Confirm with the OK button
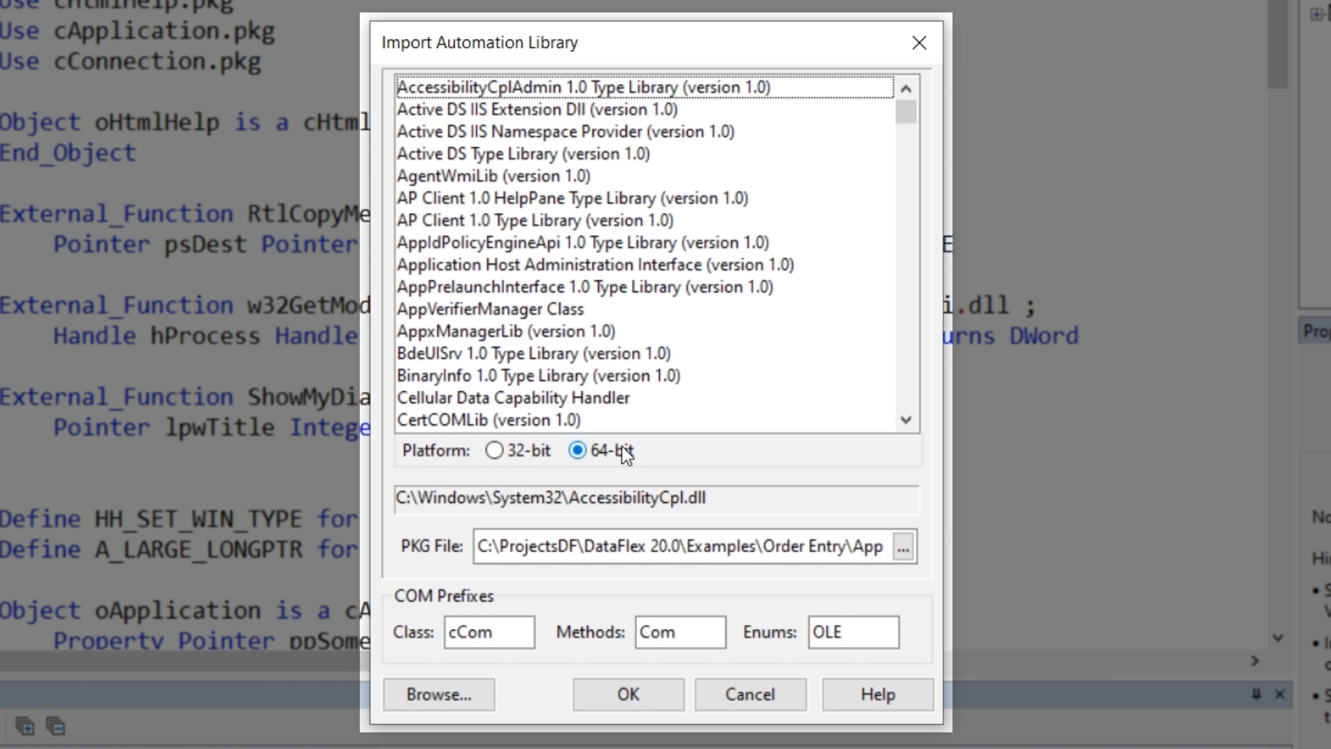Viewport: 1331px width, 749px height. click(x=628, y=694)
